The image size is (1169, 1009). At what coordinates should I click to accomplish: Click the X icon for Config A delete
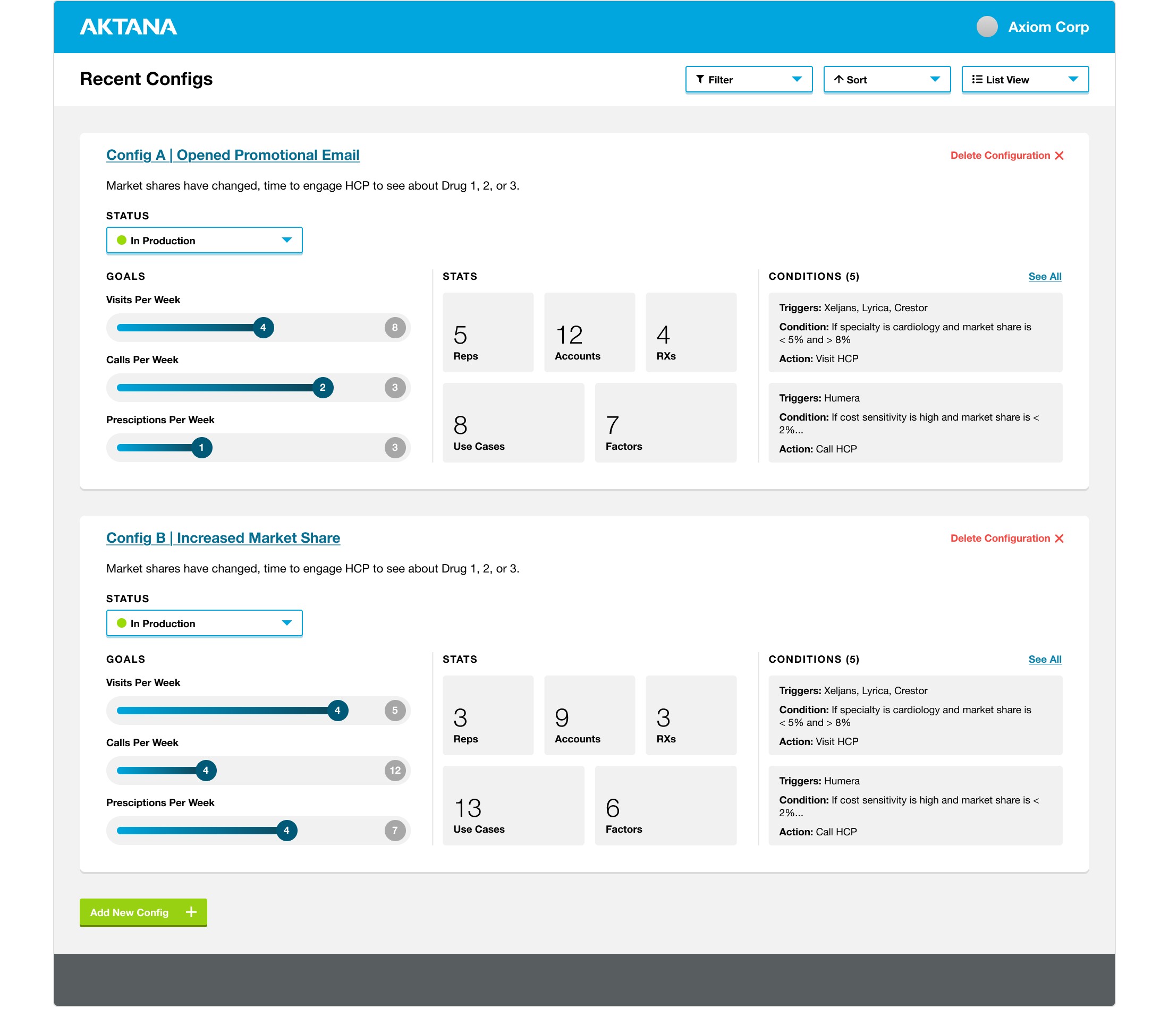click(x=1059, y=156)
